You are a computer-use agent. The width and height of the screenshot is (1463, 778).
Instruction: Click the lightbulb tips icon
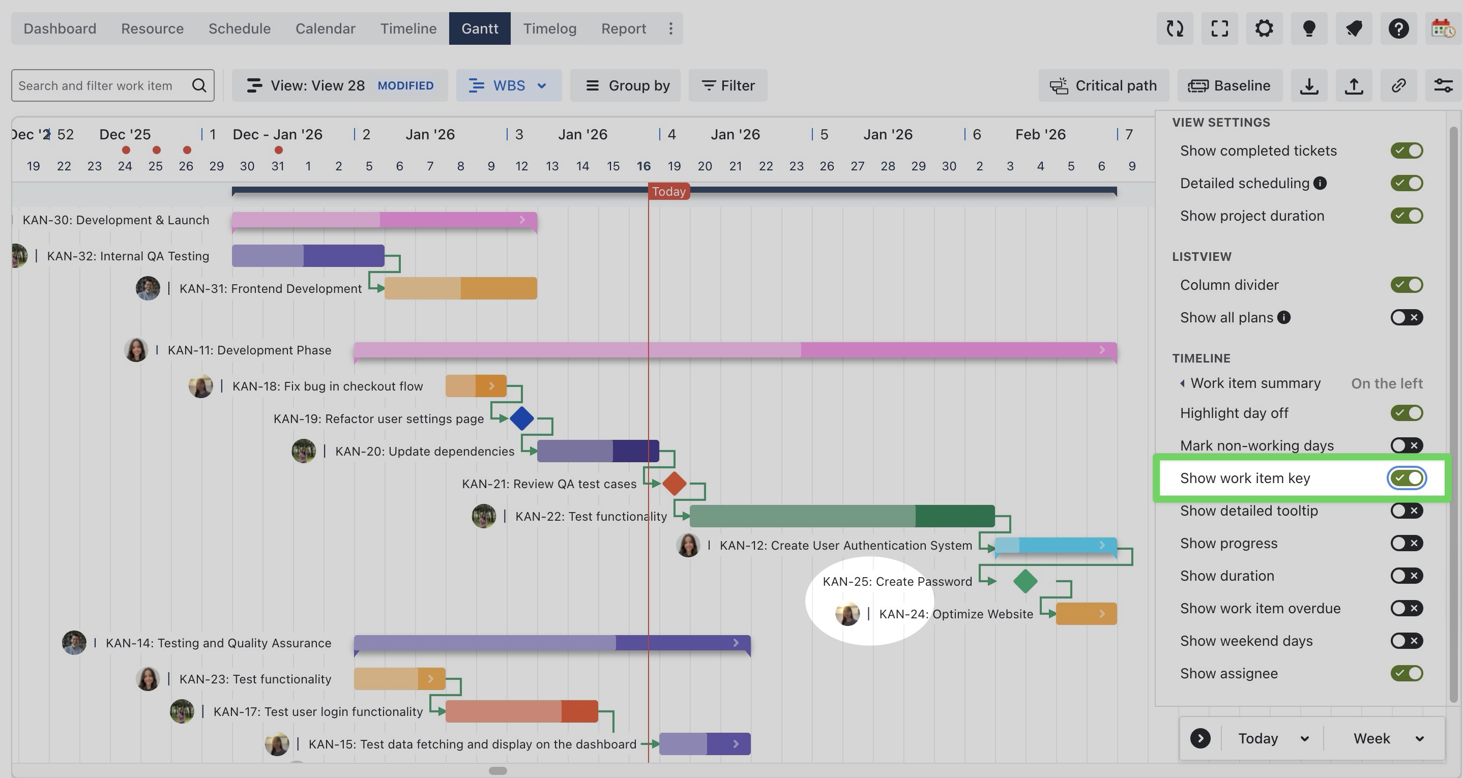[1309, 28]
